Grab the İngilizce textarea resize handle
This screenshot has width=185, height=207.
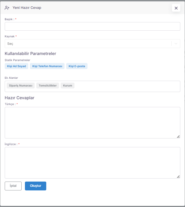pyautogui.click(x=178, y=177)
